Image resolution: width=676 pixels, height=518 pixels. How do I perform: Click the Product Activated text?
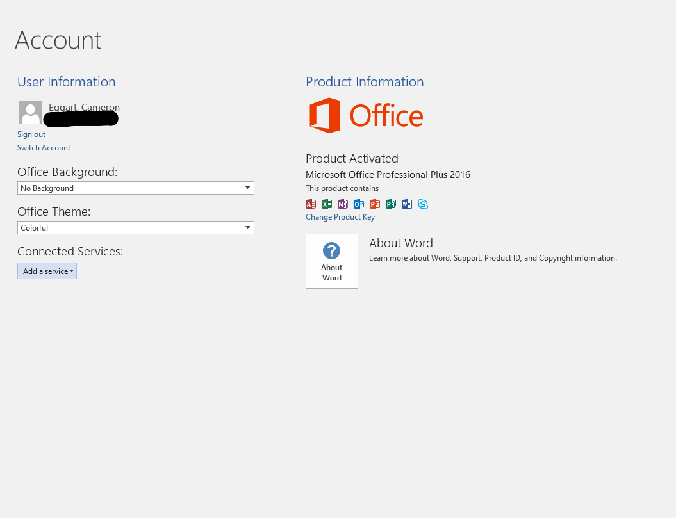point(352,159)
